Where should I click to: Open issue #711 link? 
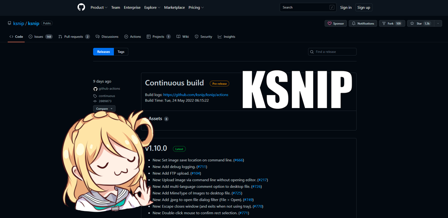tap(202, 167)
